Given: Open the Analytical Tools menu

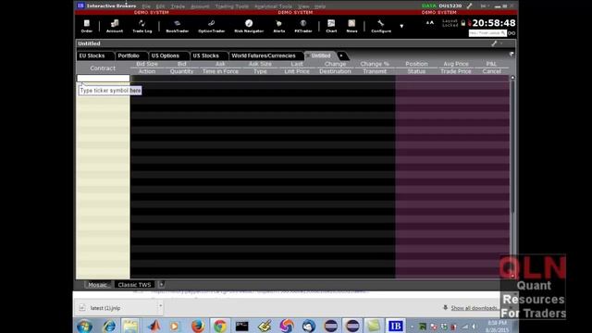Looking at the screenshot, I should pos(273,6).
